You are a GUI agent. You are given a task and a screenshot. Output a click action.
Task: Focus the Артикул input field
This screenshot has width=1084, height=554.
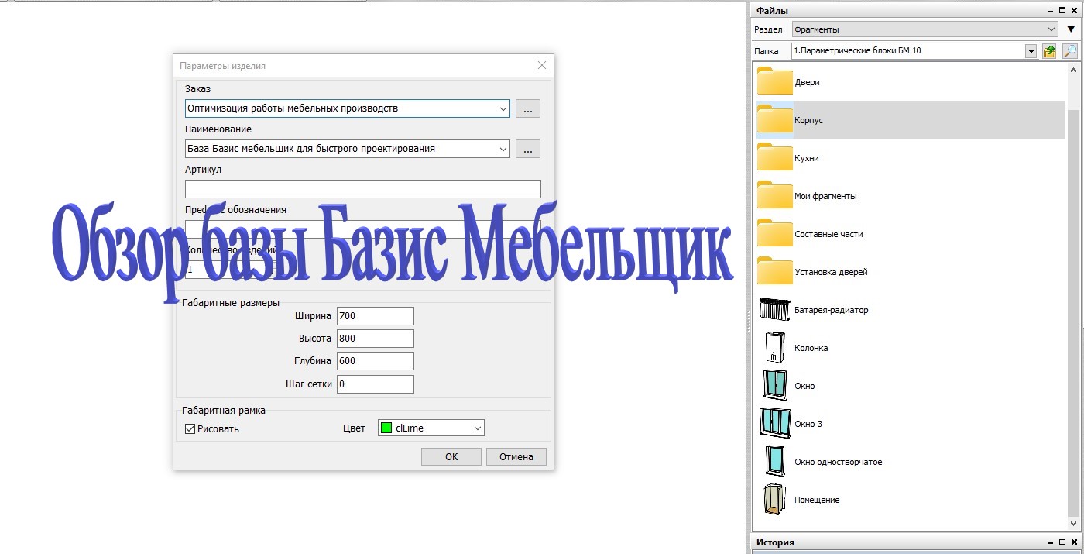point(363,189)
